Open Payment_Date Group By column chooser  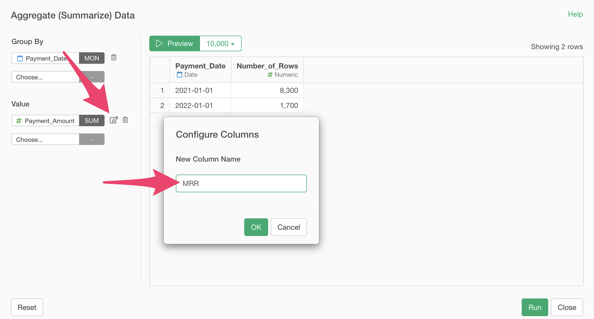coord(46,58)
